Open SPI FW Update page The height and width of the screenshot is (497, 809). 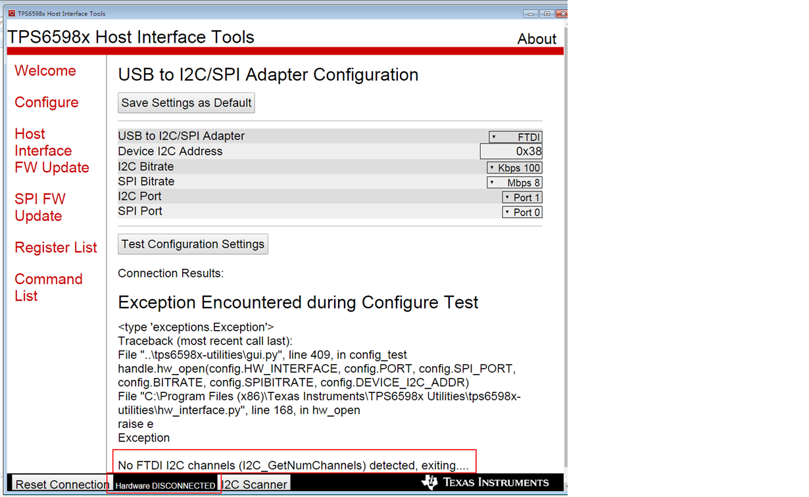pyautogui.click(x=40, y=207)
